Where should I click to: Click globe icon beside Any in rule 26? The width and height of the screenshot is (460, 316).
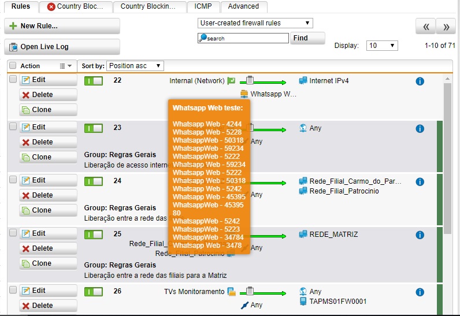(x=303, y=291)
